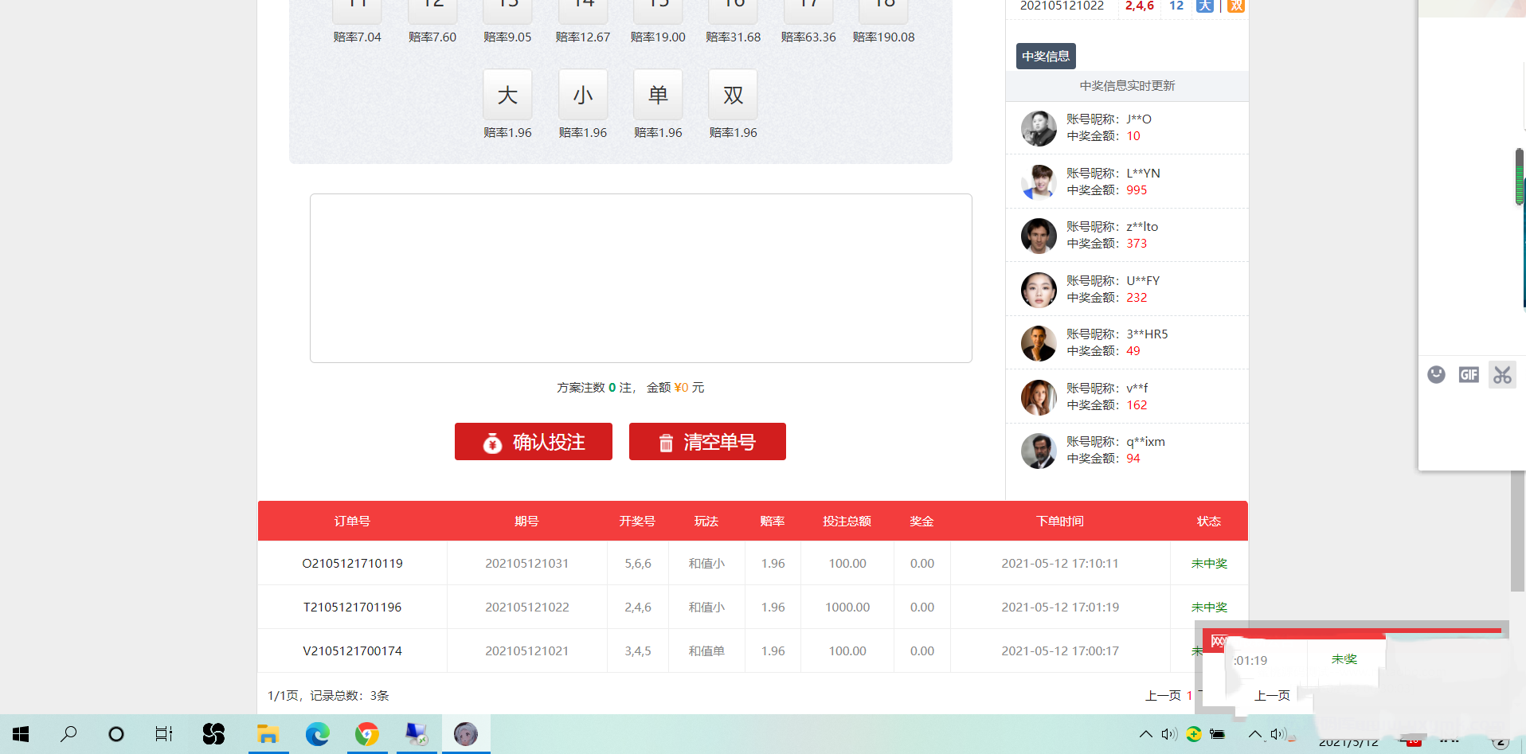This screenshot has width=1526, height=754.
Task: Open File Explorer from the taskbar
Action: click(x=268, y=734)
